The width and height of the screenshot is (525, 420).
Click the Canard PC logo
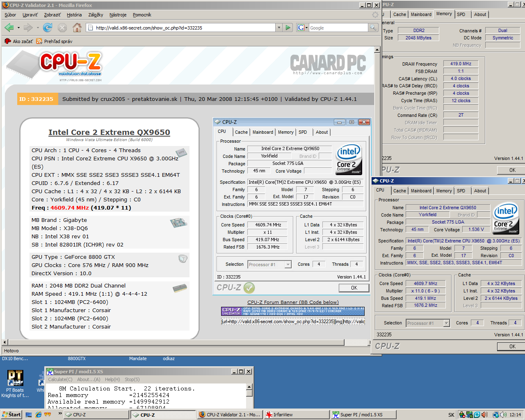[x=328, y=65]
